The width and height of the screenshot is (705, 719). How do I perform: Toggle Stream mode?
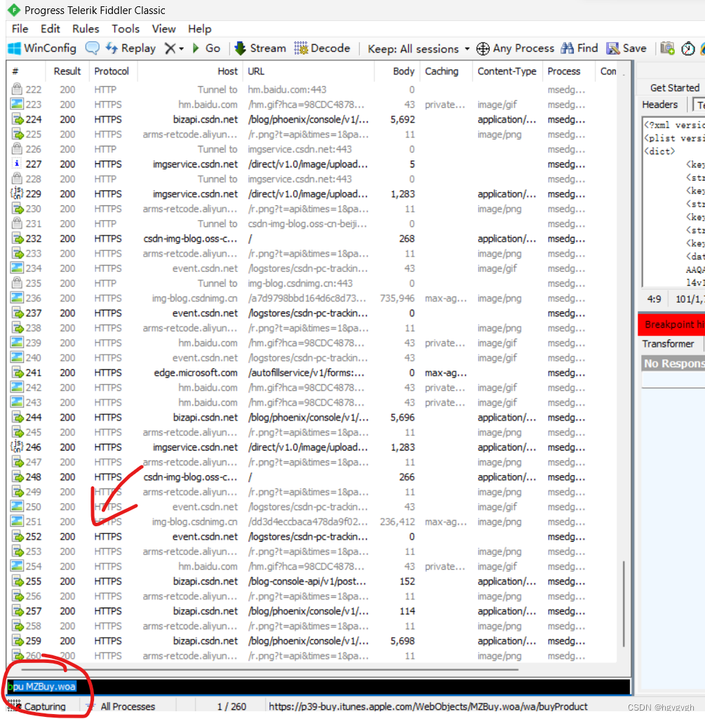(x=260, y=48)
